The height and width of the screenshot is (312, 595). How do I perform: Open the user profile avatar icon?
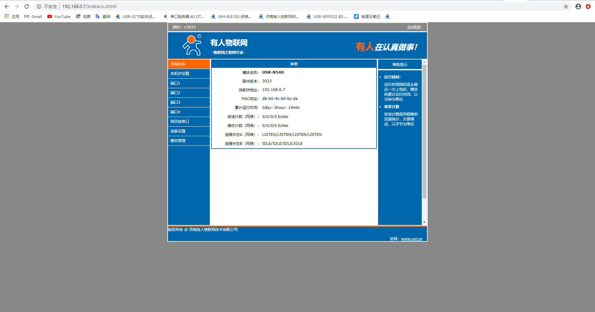(578, 6)
